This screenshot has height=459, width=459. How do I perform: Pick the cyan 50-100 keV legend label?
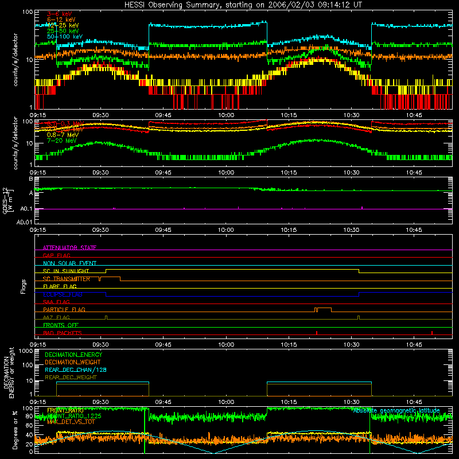[65, 37]
